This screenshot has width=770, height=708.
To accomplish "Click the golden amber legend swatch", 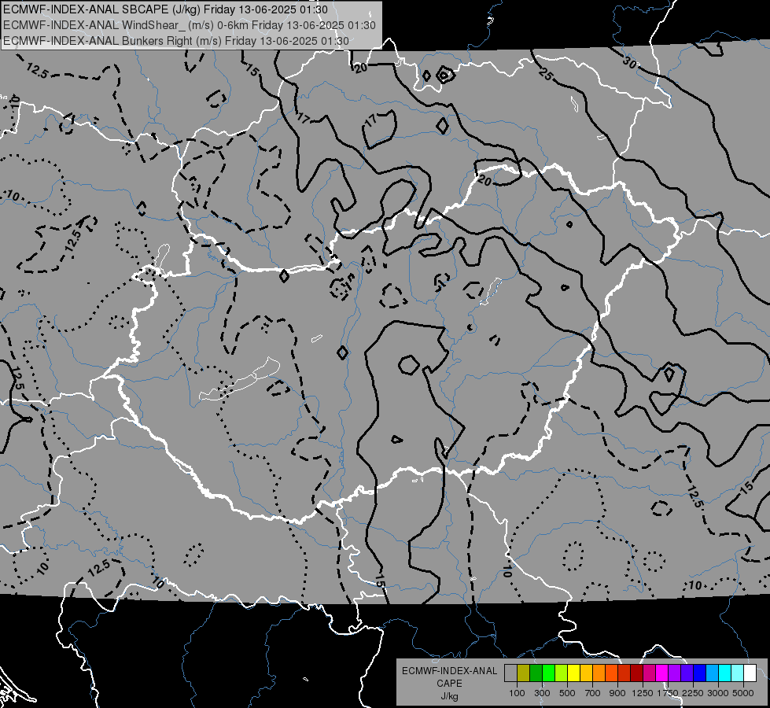I will tap(586, 673).
